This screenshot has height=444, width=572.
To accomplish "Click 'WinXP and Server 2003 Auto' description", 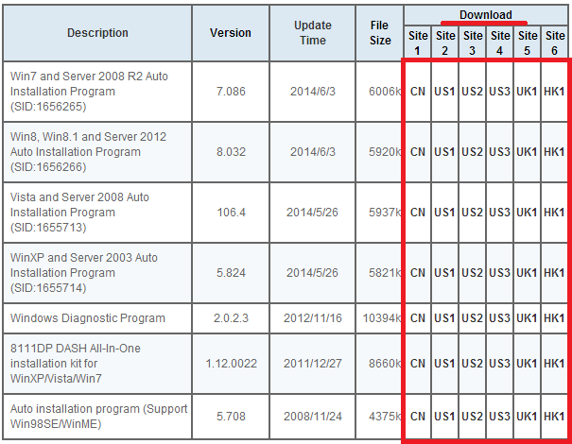I will [x=84, y=258].
